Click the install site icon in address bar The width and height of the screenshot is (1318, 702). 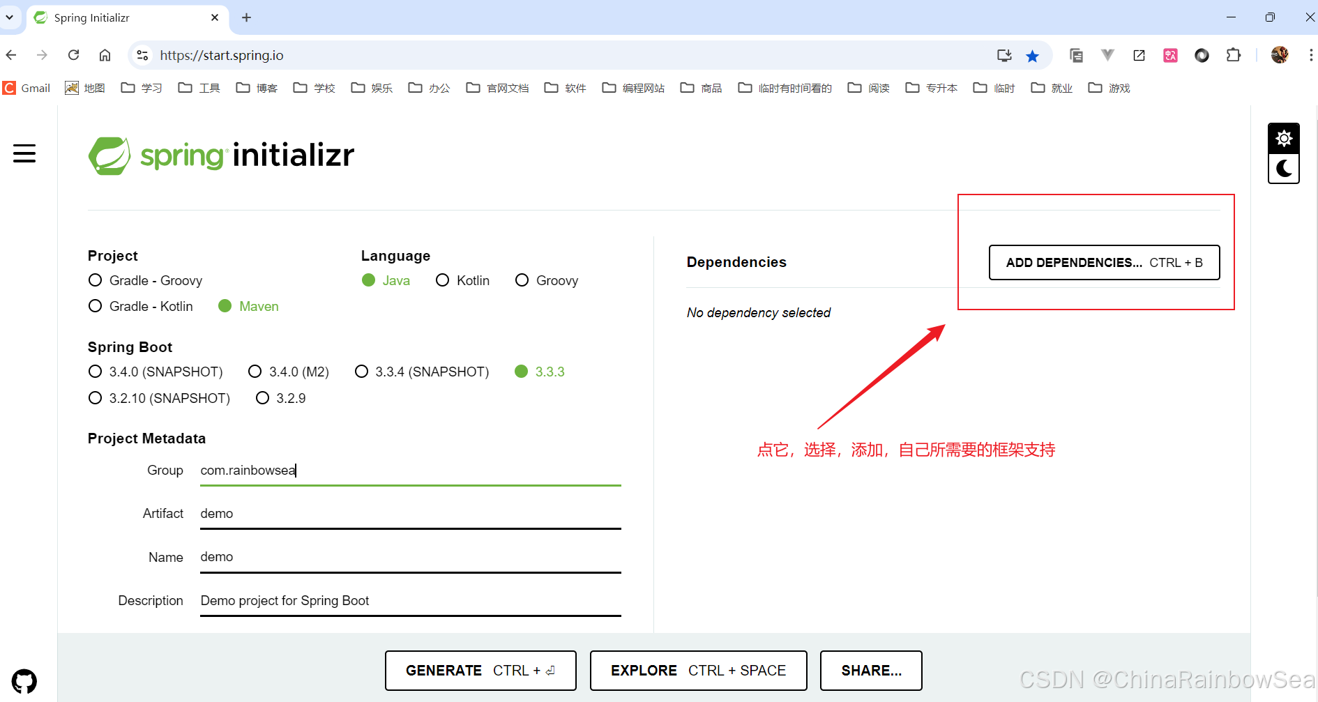(x=1004, y=55)
